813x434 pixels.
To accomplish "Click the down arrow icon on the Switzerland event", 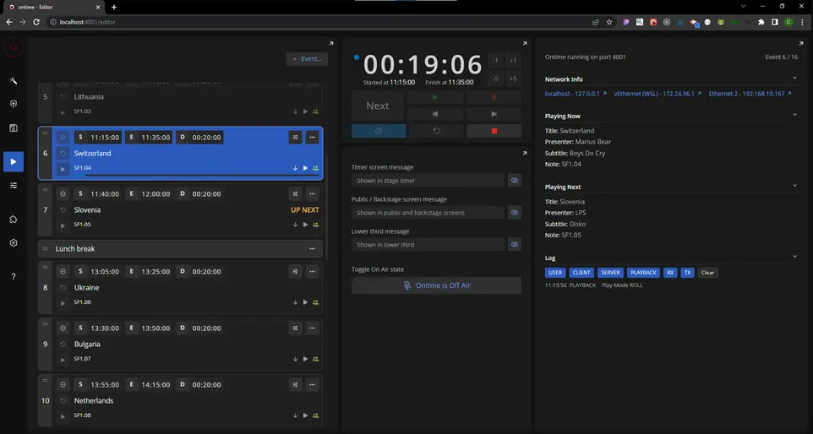I will coord(295,168).
